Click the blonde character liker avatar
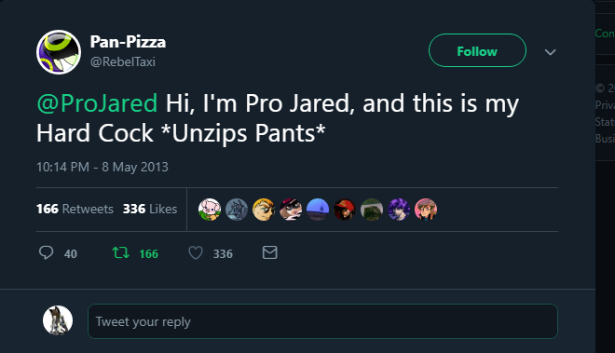Viewport: 615px width, 353px height. click(x=264, y=210)
